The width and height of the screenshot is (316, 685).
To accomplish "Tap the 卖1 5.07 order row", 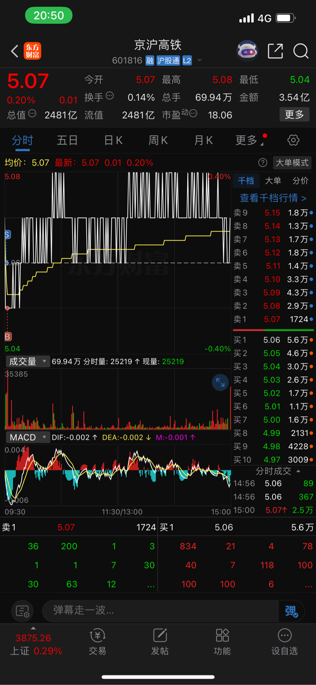I will [x=273, y=319].
